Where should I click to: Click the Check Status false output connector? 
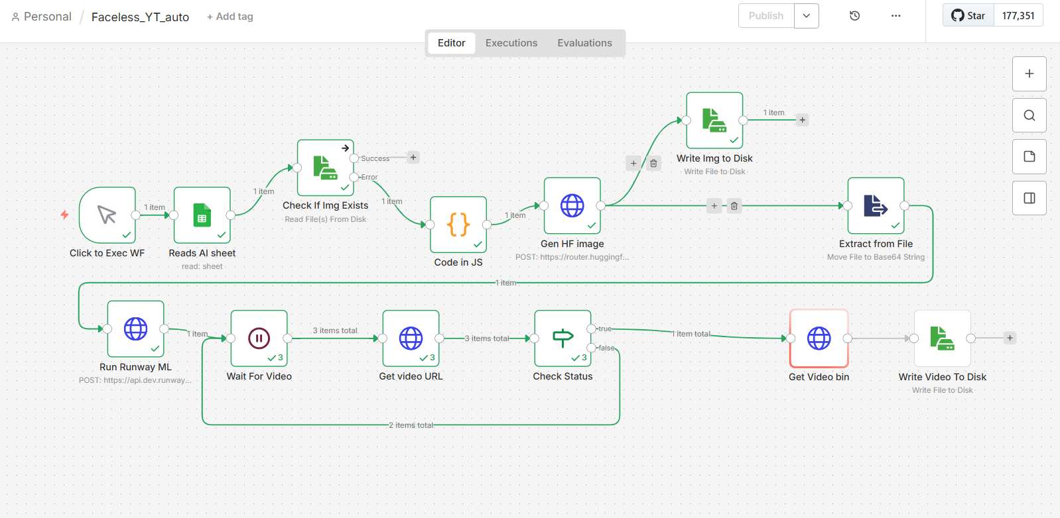tap(591, 348)
